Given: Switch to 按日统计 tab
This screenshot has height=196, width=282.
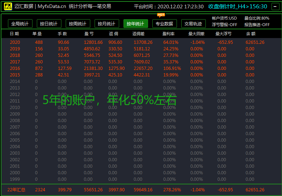Looking at the screenshot, I should [49, 24].
